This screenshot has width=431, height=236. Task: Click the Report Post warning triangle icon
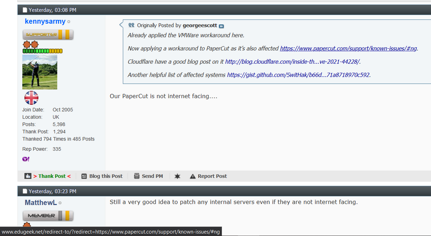[193, 176]
